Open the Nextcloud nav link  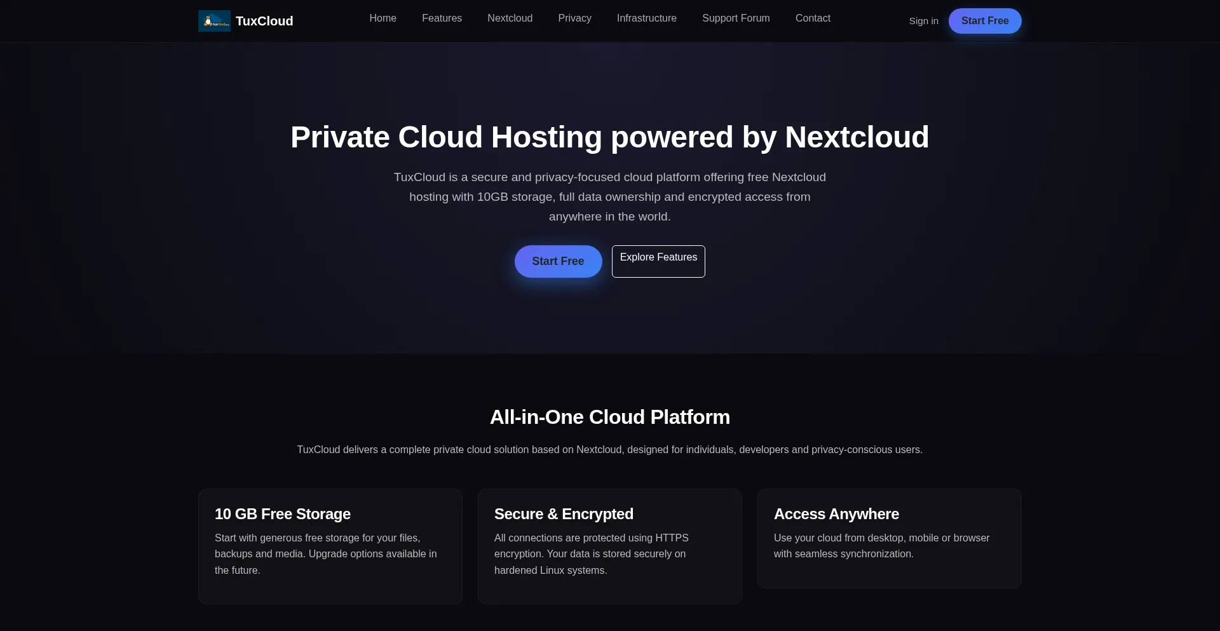pos(510,18)
